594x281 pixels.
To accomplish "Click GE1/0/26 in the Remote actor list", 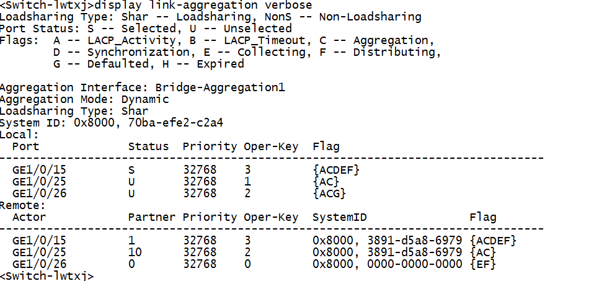I will click(39, 264).
